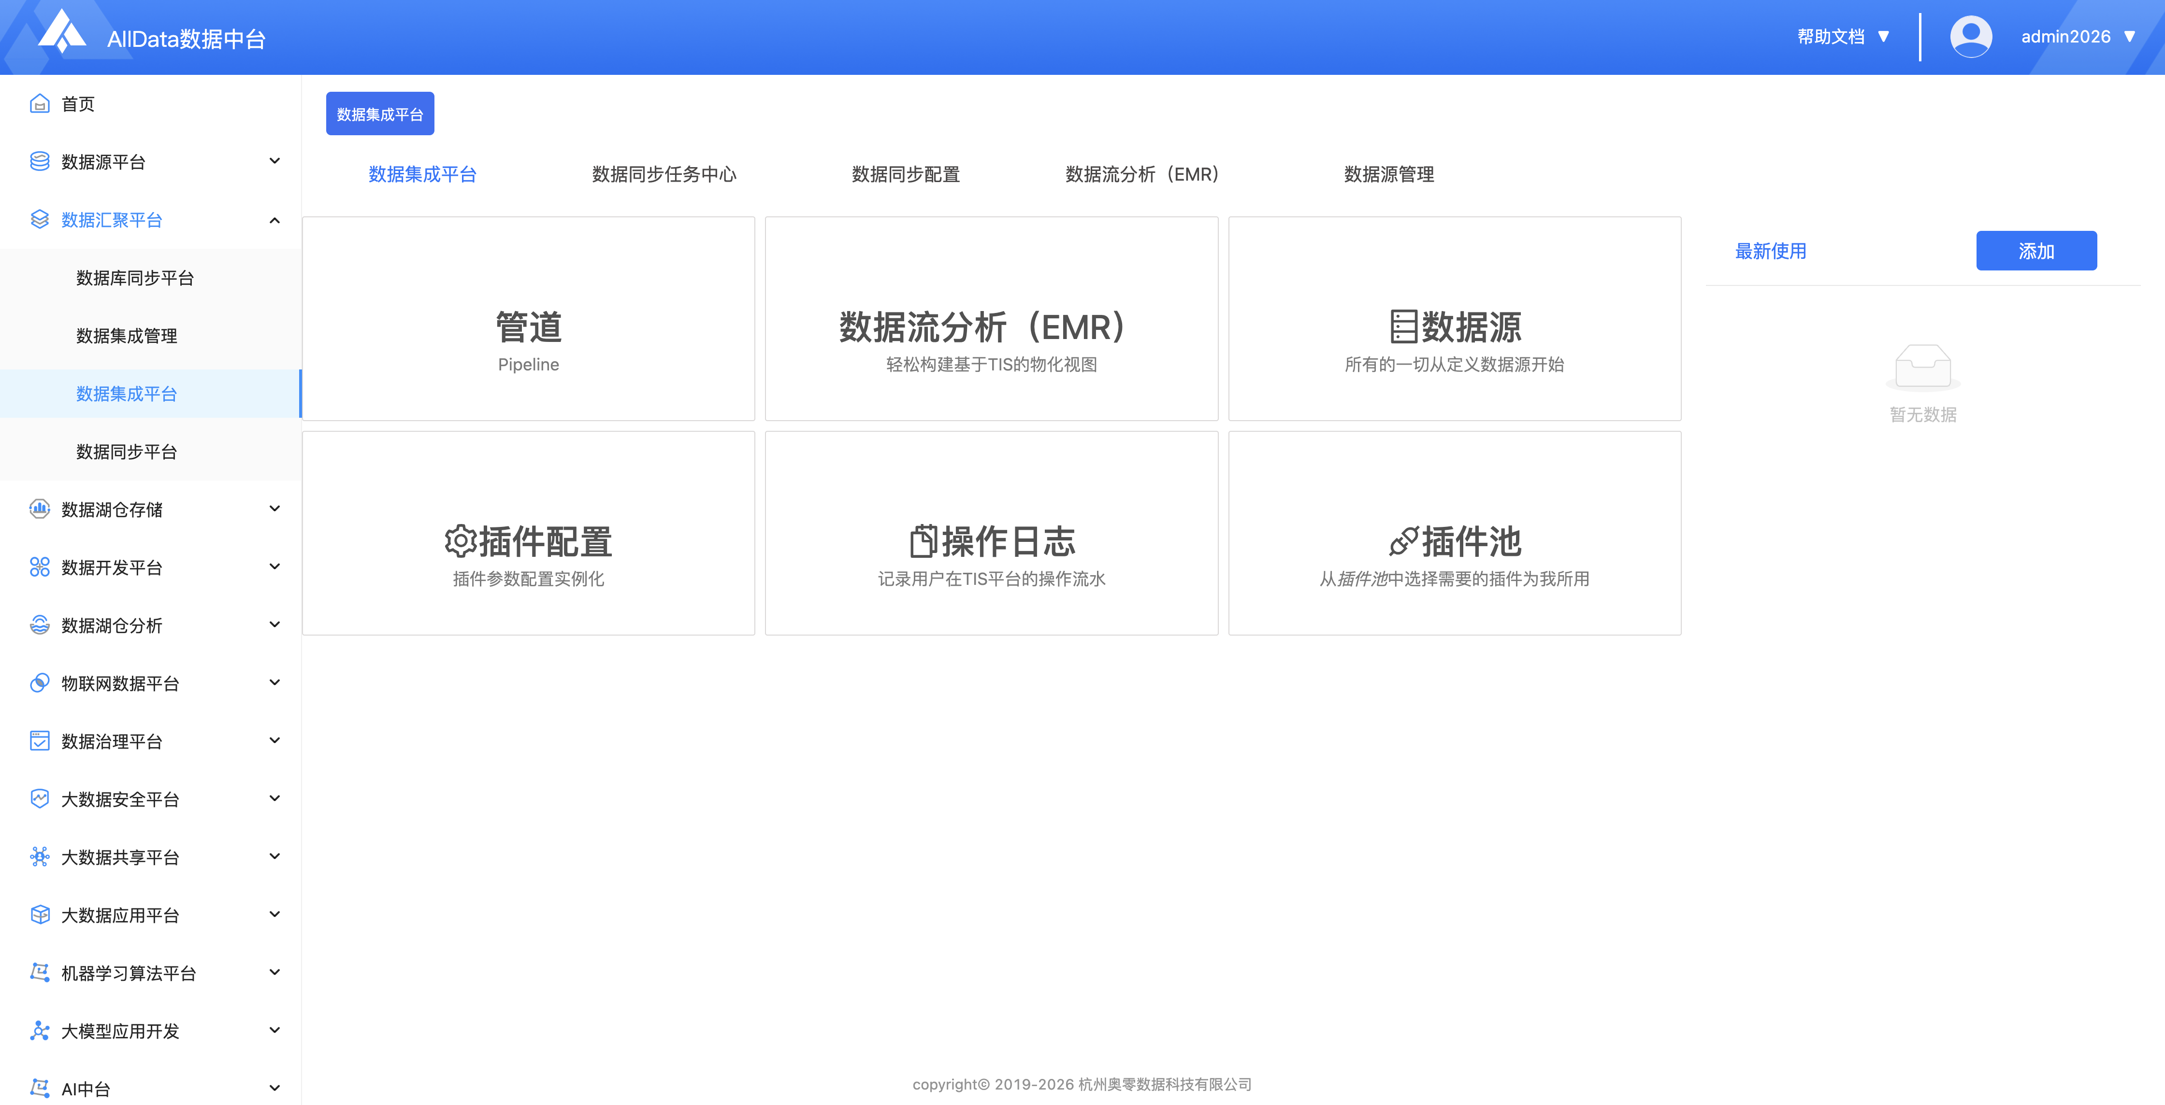Open the 数据流分析（EMR）card
The height and width of the screenshot is (1105, 2165).
(x=992, y=319)
